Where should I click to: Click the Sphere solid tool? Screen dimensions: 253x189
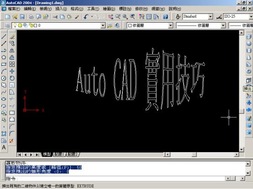point(248,43)
